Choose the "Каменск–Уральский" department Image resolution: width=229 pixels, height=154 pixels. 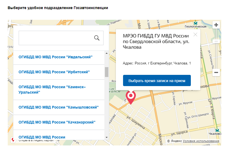[52, 90]
